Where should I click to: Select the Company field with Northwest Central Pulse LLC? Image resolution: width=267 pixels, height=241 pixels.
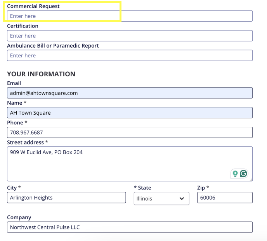coord(130,227)
